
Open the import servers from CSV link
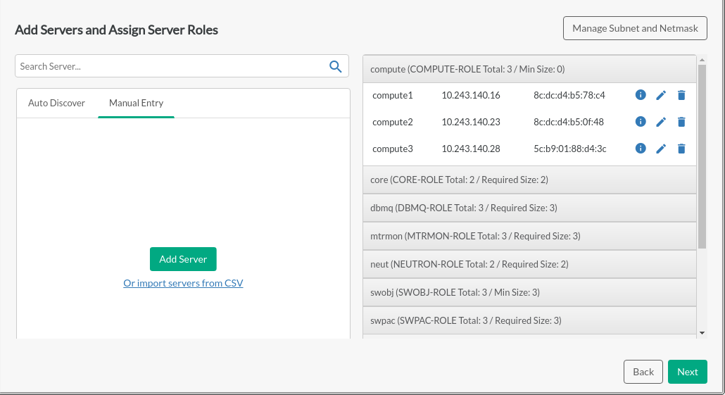[x=183, y=283]
